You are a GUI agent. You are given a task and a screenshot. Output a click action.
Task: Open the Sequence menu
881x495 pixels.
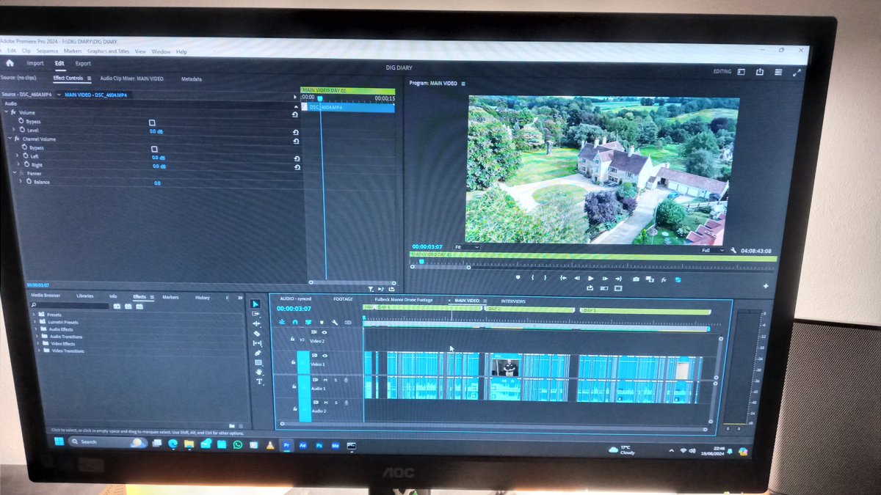click(x=47, y=51)
